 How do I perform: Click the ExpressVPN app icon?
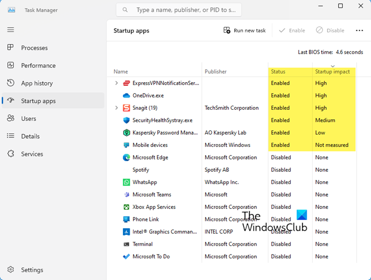tap(126, 83)
